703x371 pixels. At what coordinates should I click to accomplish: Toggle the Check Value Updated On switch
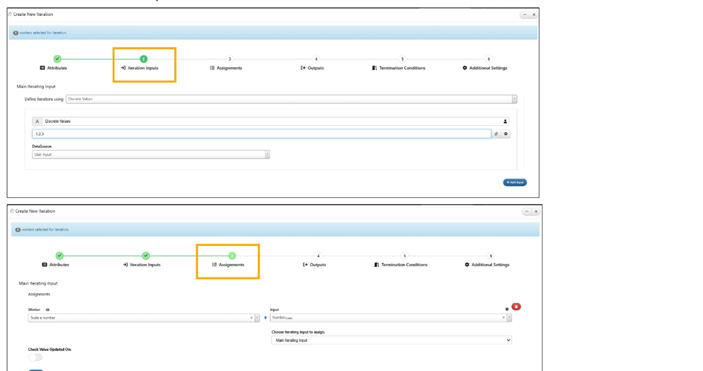[36, 357]
